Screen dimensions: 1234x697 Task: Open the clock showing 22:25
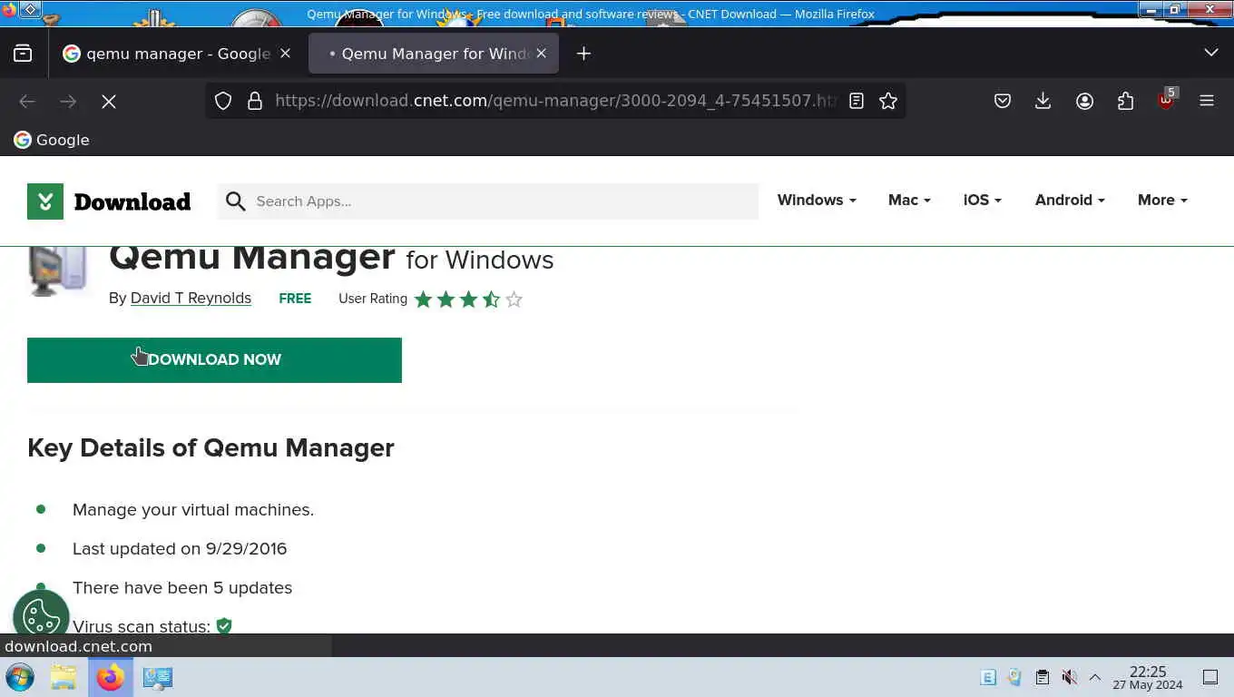[x=1148, y=677]
